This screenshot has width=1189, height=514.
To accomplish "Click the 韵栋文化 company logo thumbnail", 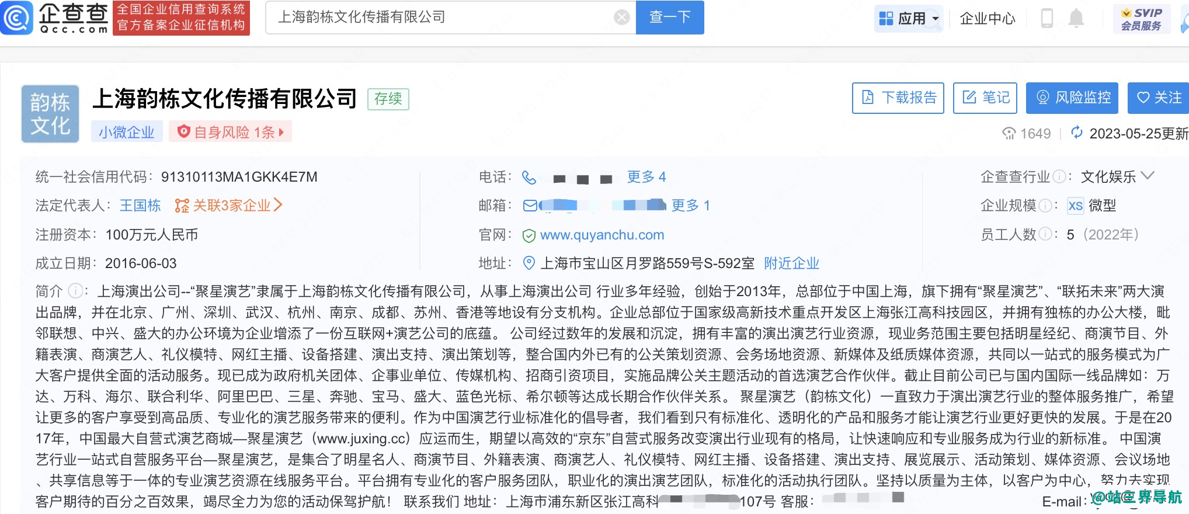I will pyautogui.click(x=50, y=114).
